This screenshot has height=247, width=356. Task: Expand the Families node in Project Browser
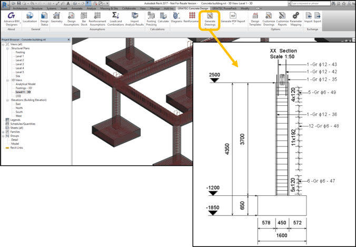[x=3, y=132]
